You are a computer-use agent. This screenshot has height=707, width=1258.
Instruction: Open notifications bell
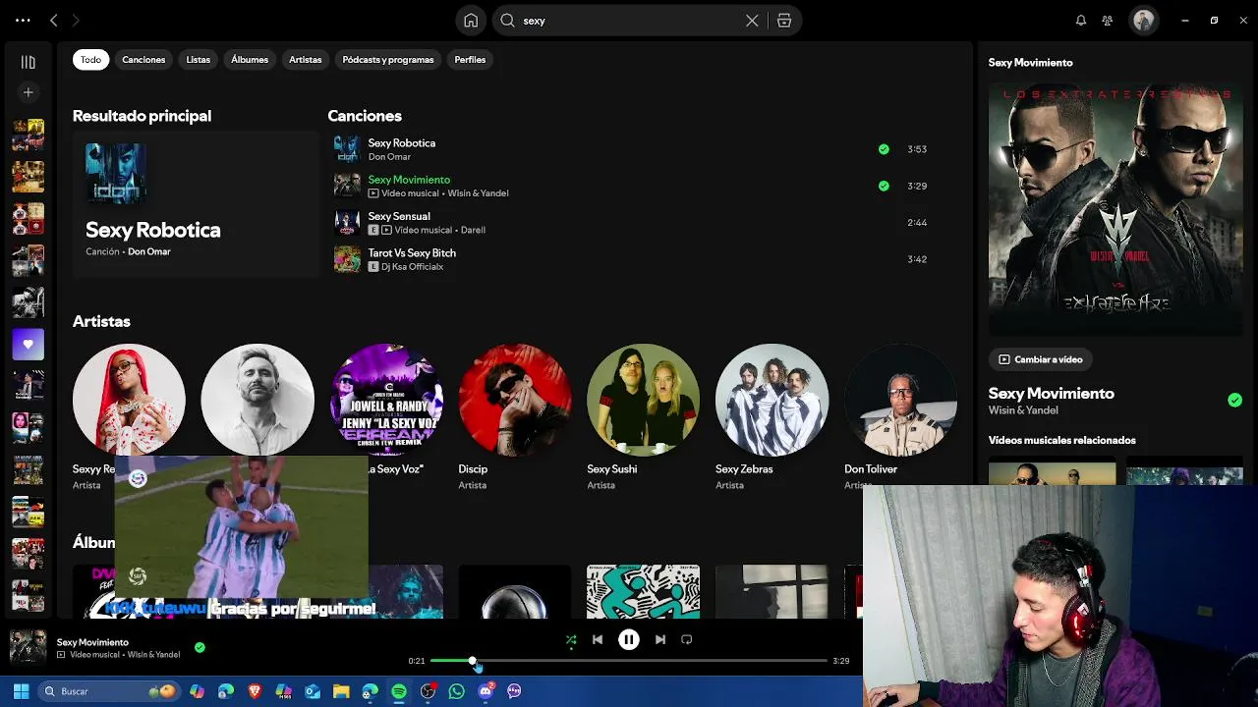[1081, 21]
